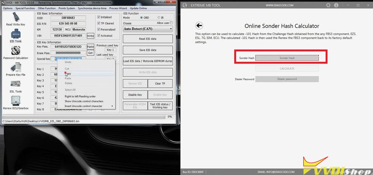Click the Save EIS data button
The width and height of the screenshot is (373, 175).
[148, 50]
